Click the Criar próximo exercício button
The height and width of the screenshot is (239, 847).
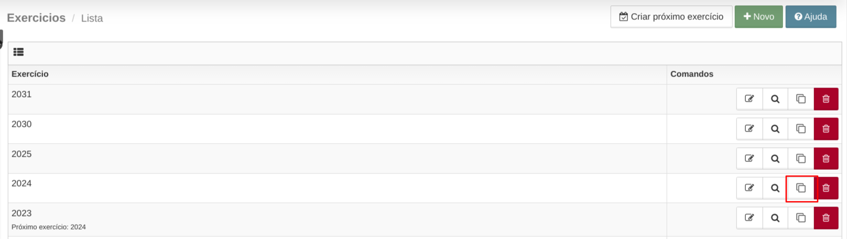[x=671, y=17]
